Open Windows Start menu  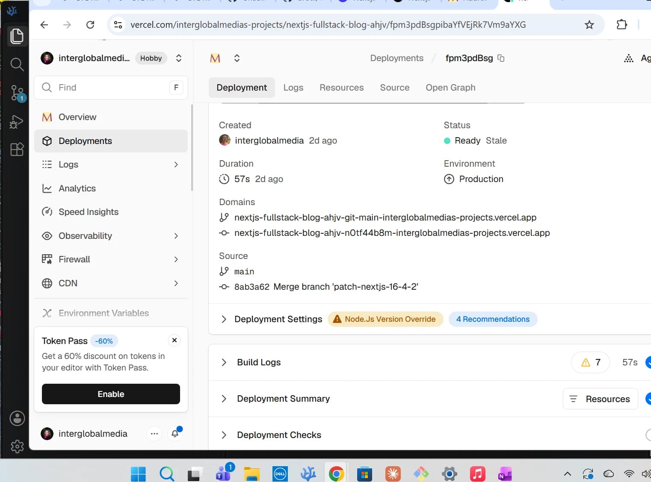coord(138,473)
